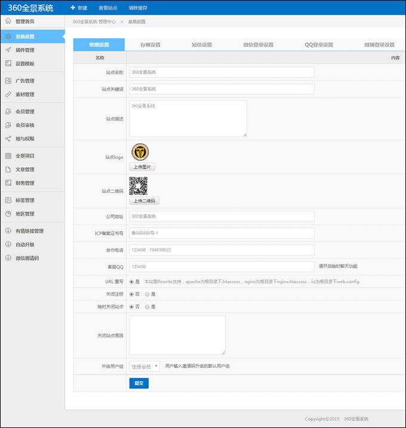Click the 全景项目 grid icon

click(8, 156)
